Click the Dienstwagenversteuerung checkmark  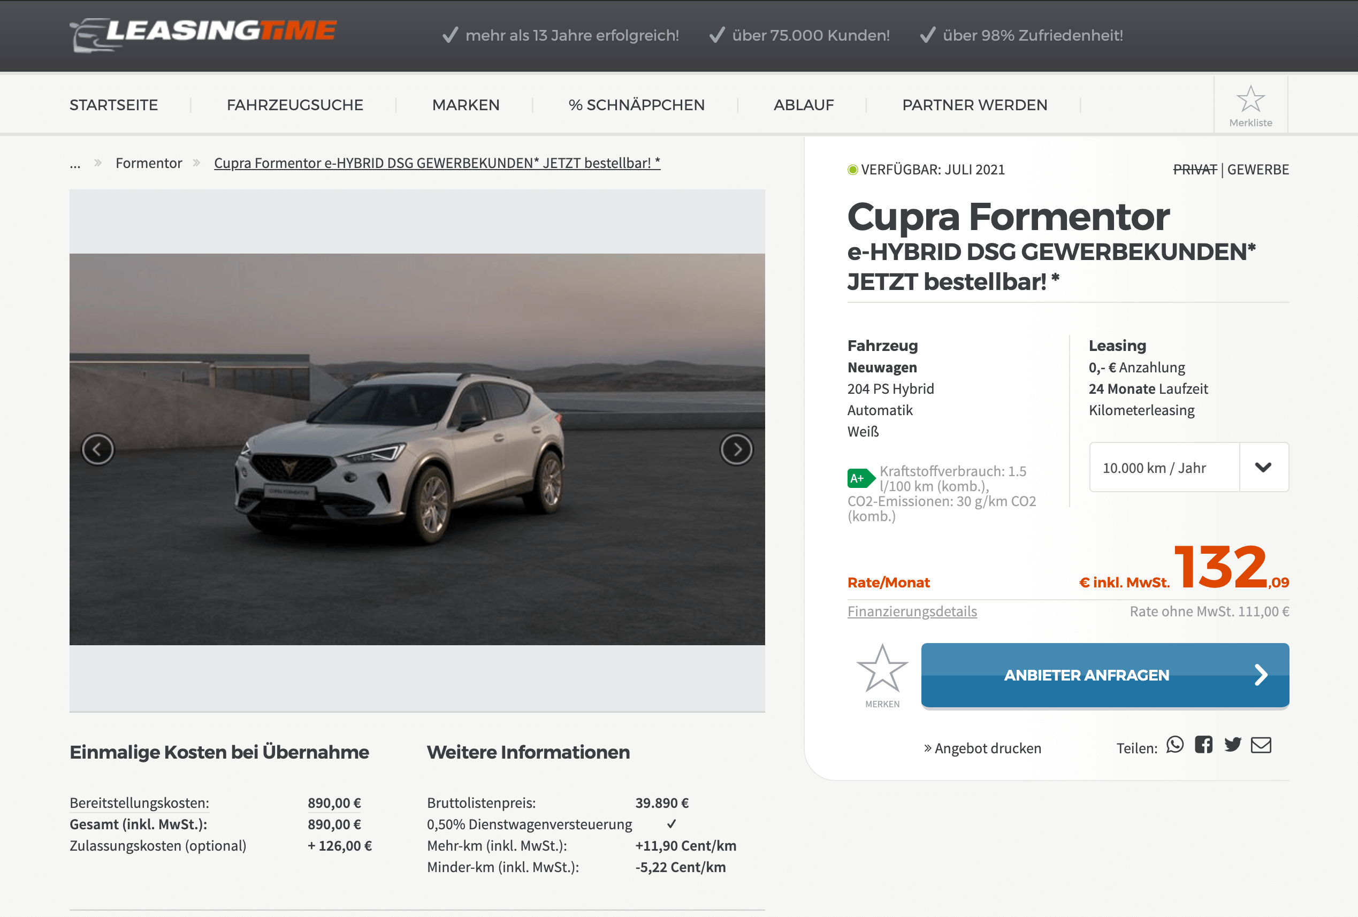click(x=672, y=823)
